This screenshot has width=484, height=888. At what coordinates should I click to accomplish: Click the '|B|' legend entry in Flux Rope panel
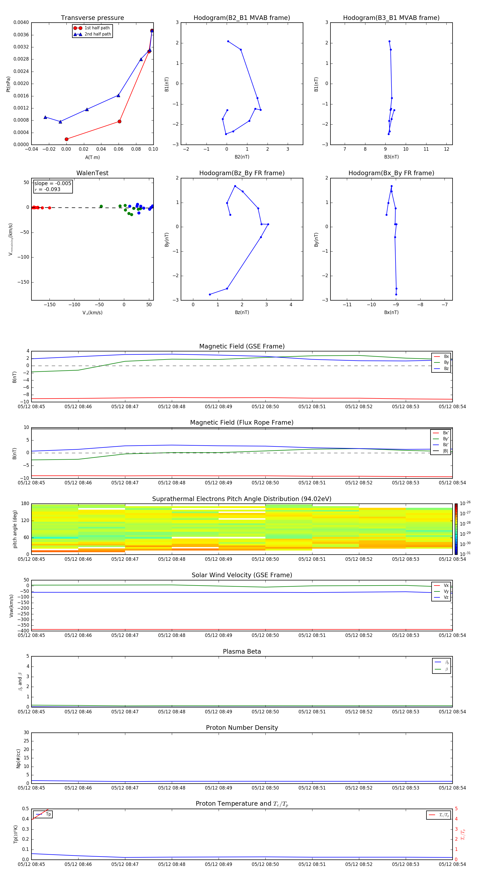click(x=441, y=451)
